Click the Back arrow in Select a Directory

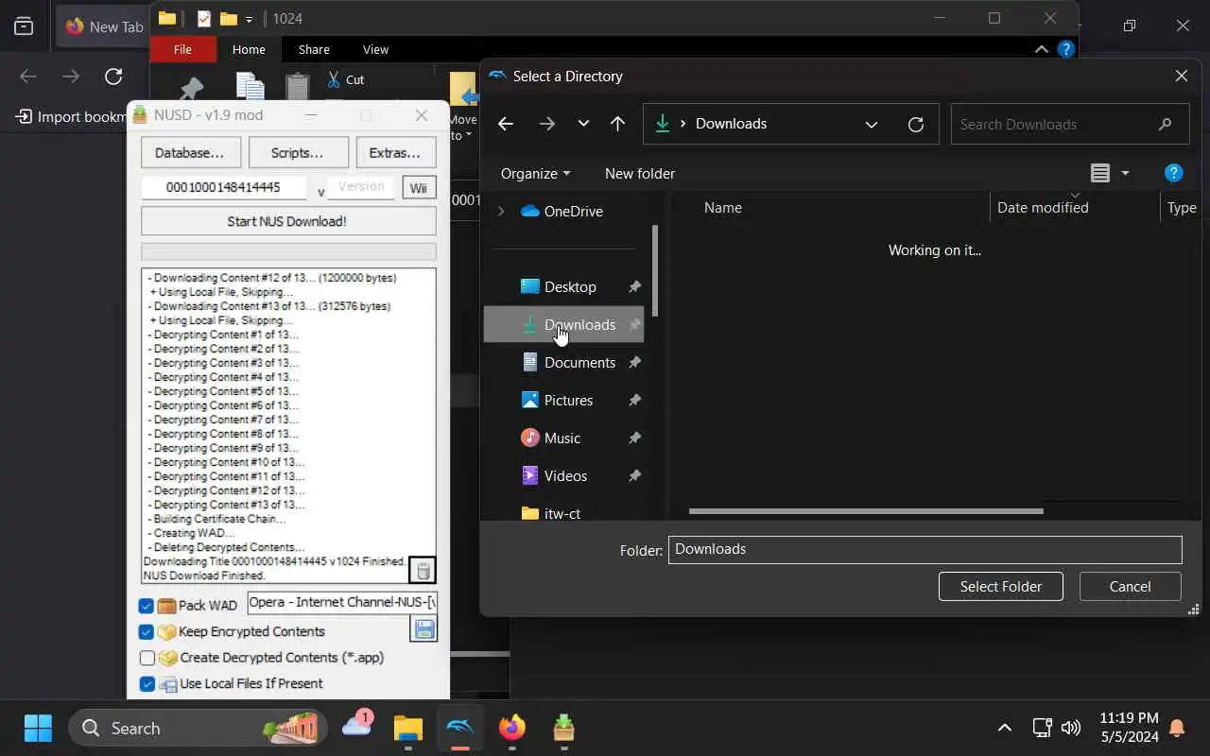coord(506,124)
